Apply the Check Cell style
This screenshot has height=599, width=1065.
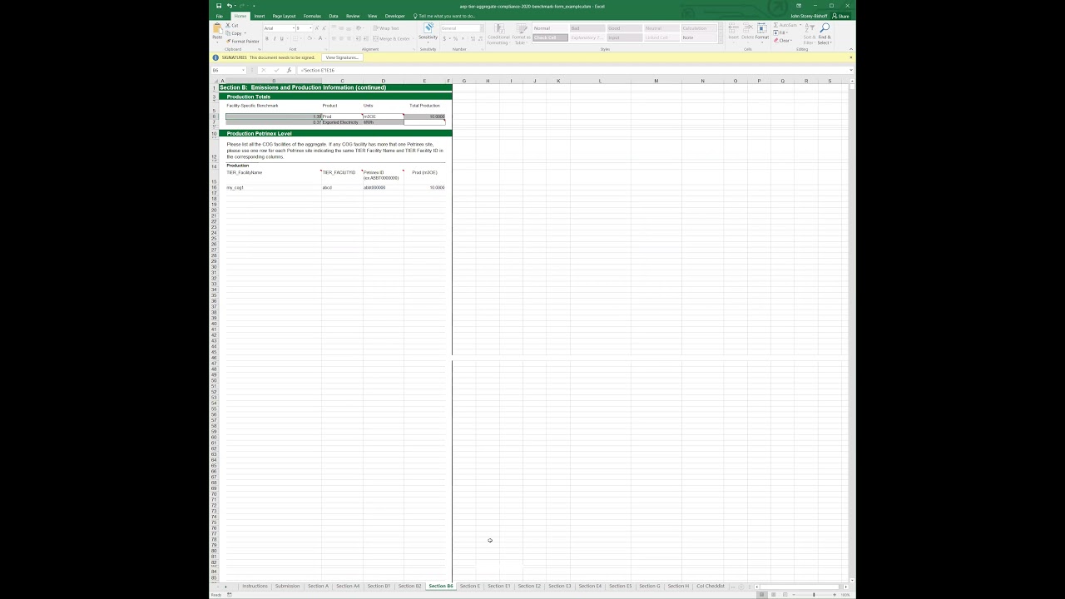[x=550, y=37]
